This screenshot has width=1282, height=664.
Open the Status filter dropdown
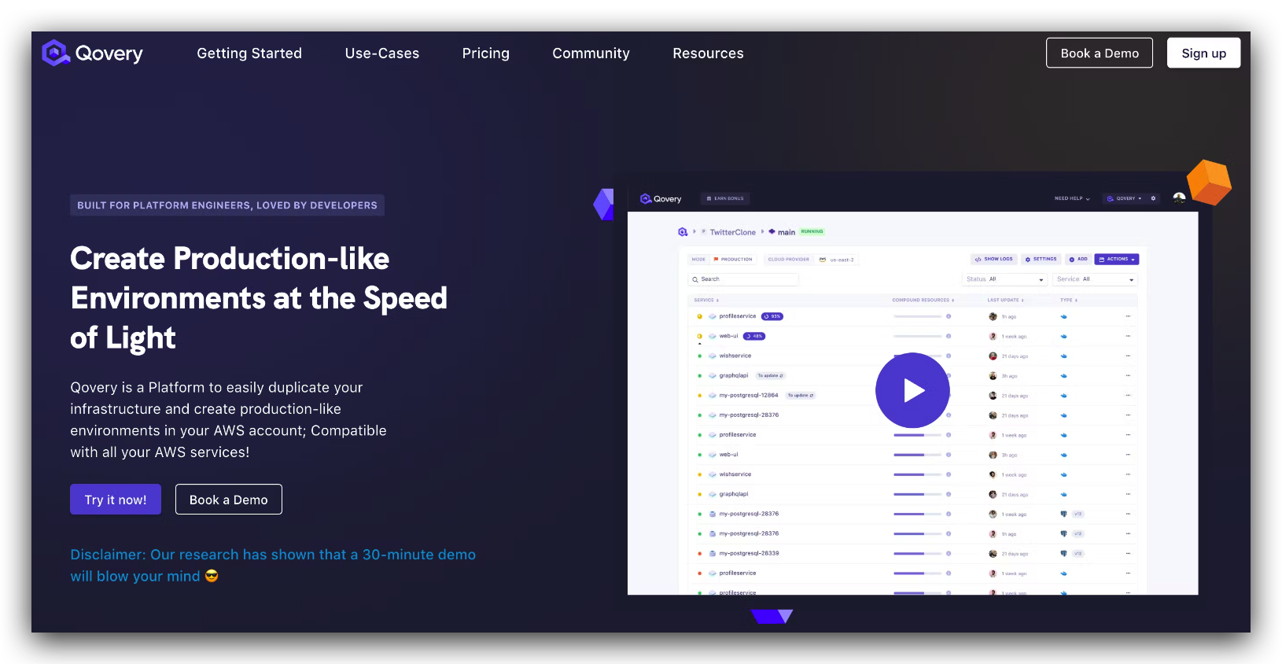(x=1005, y=279)
